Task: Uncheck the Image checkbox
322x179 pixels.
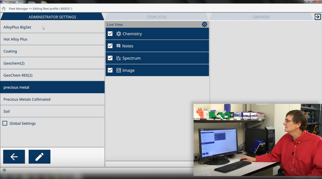Action: tap(110, 70)
